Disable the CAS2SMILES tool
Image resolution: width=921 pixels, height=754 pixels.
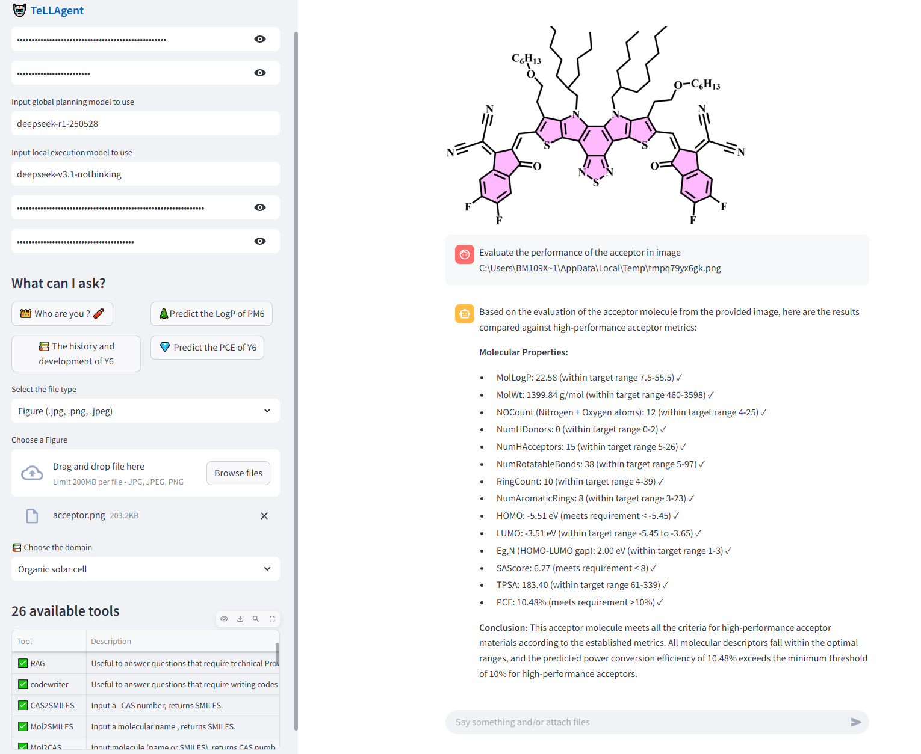click(x=23, y=705)
